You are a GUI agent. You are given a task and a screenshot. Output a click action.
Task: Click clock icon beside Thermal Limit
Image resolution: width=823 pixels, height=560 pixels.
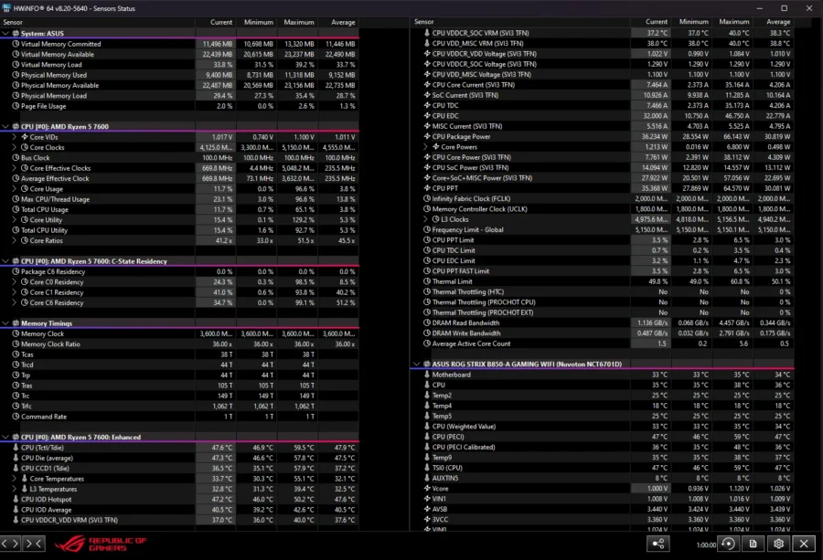[427, 281]
